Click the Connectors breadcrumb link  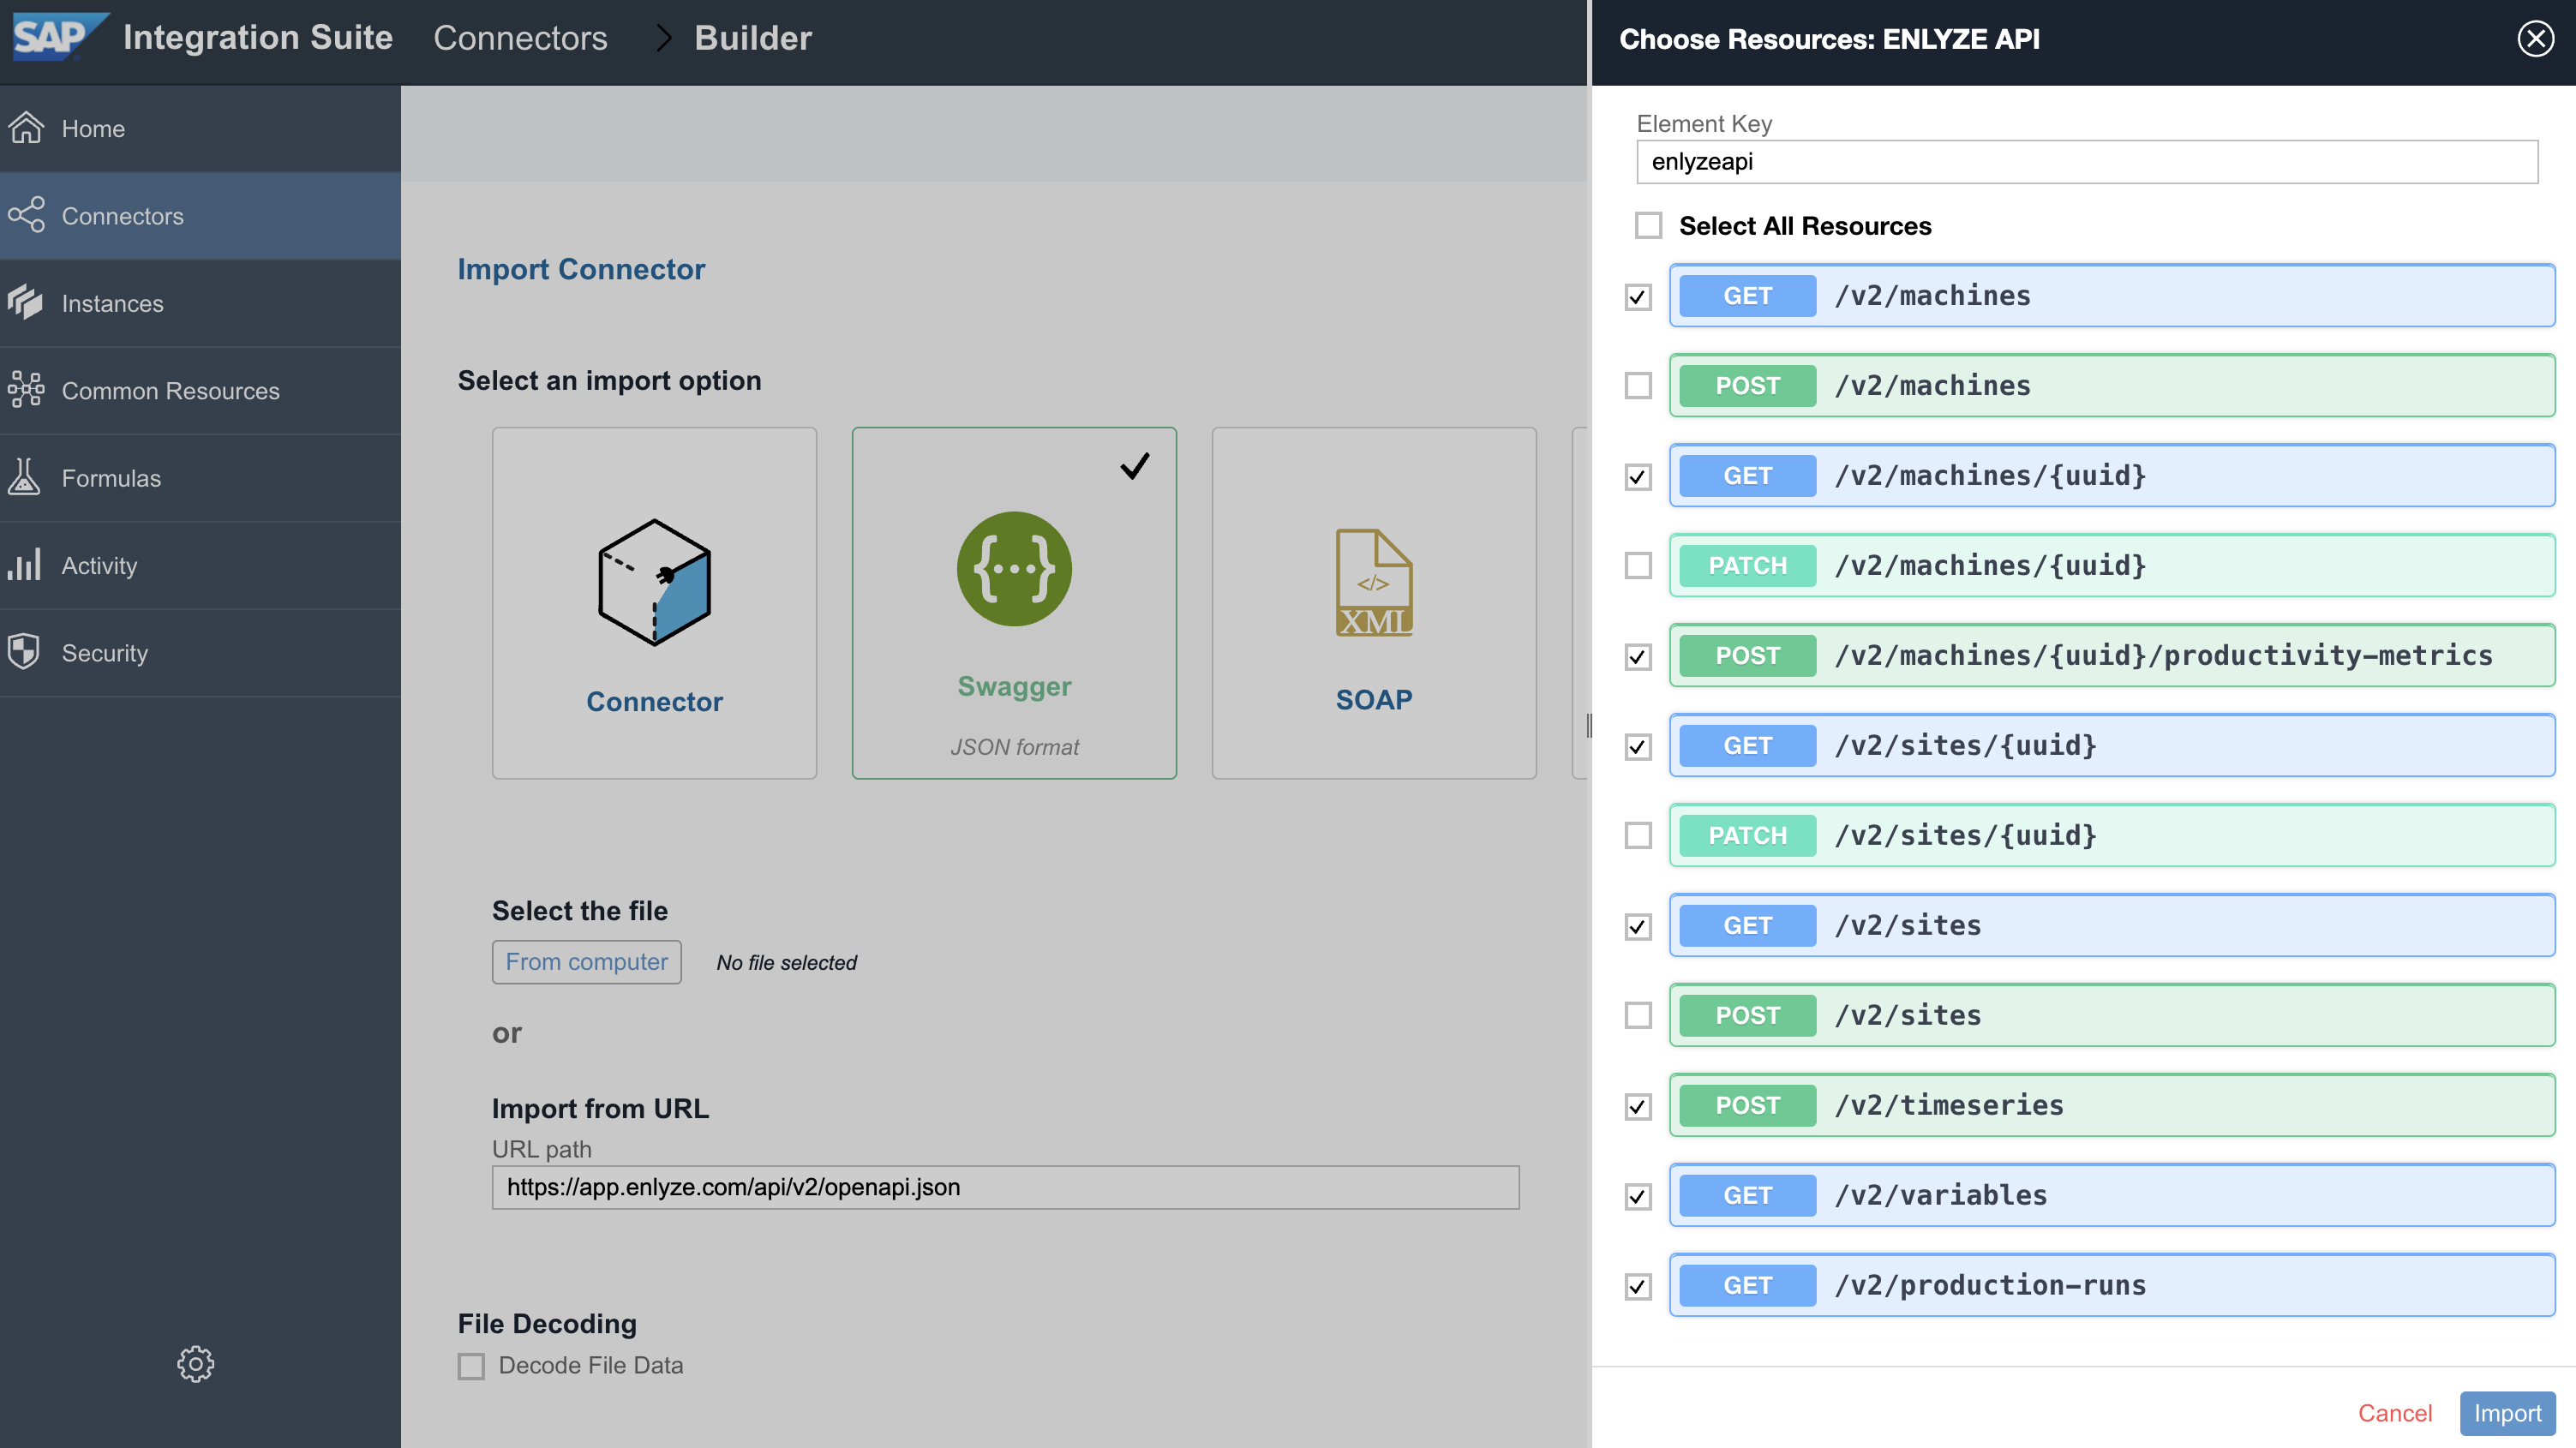(520, 38)
